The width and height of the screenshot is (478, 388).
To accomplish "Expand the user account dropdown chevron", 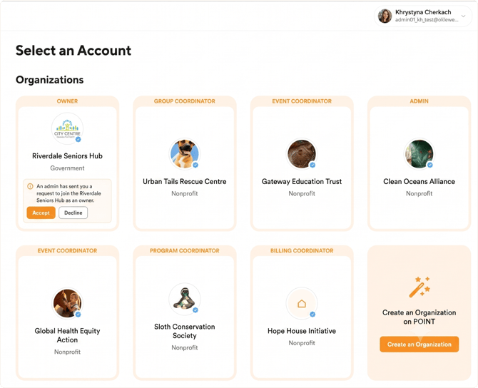I will tap(463, 16).
